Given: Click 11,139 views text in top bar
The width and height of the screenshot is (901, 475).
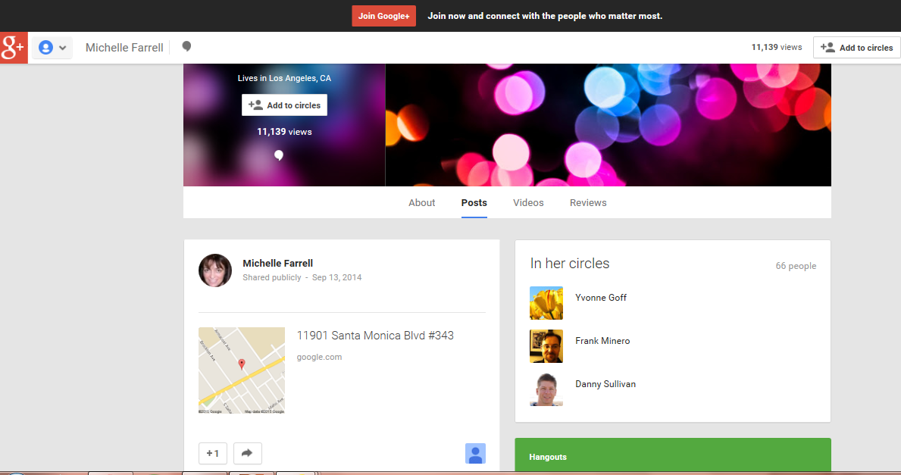Looking at the screenshot, I should [776, 47].
